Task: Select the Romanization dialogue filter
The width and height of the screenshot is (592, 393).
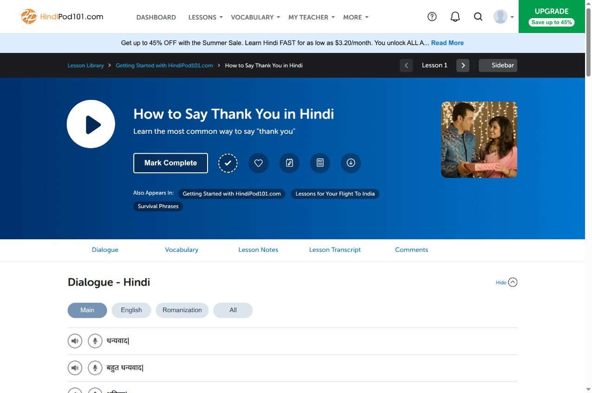Action: (x=182, y=310)
